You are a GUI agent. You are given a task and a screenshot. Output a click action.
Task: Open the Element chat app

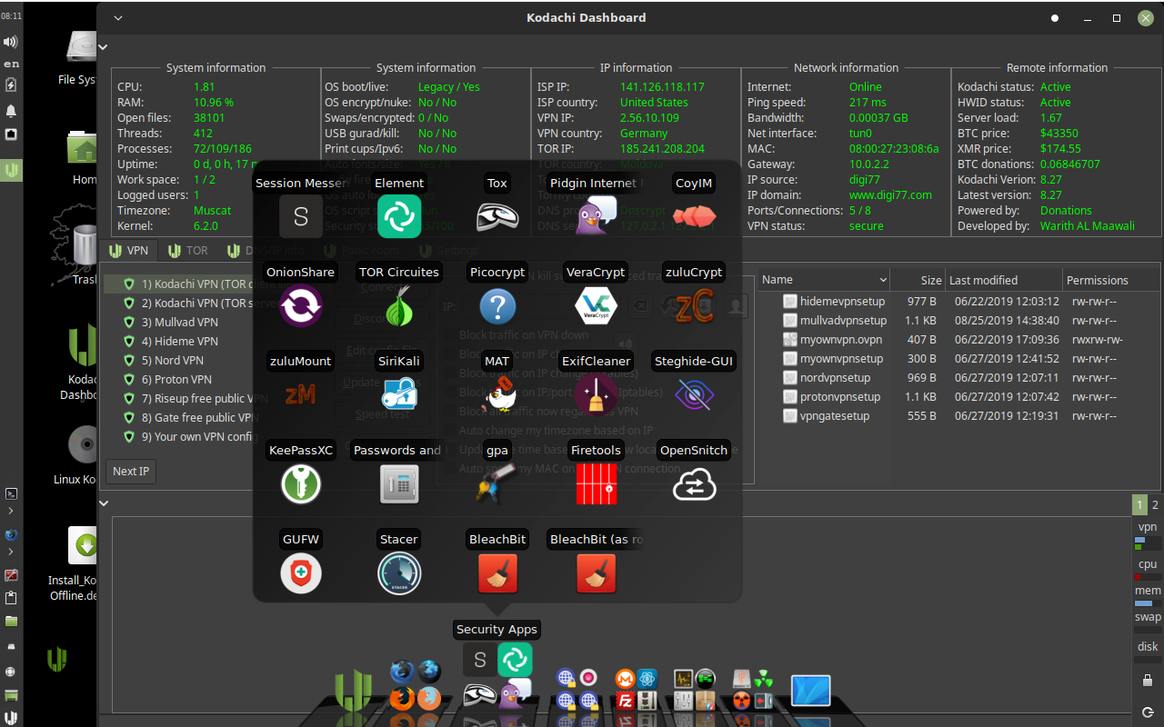coord(399,216)
